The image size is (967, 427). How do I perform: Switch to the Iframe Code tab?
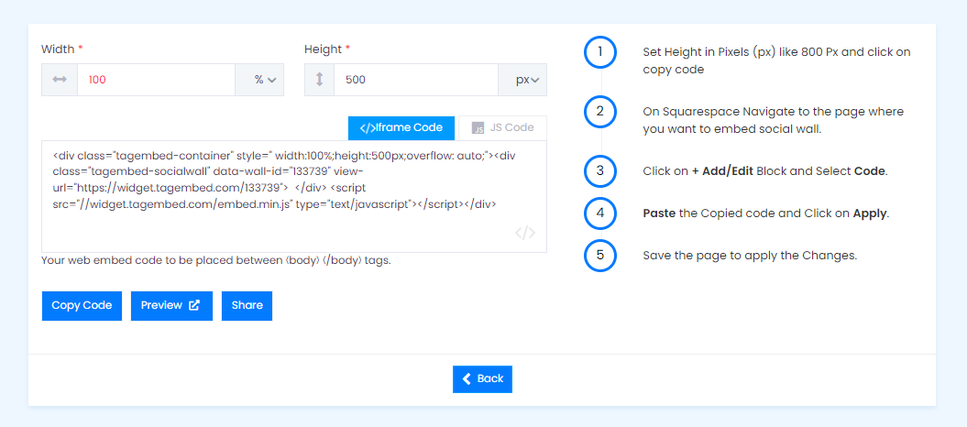click(401, 128)
